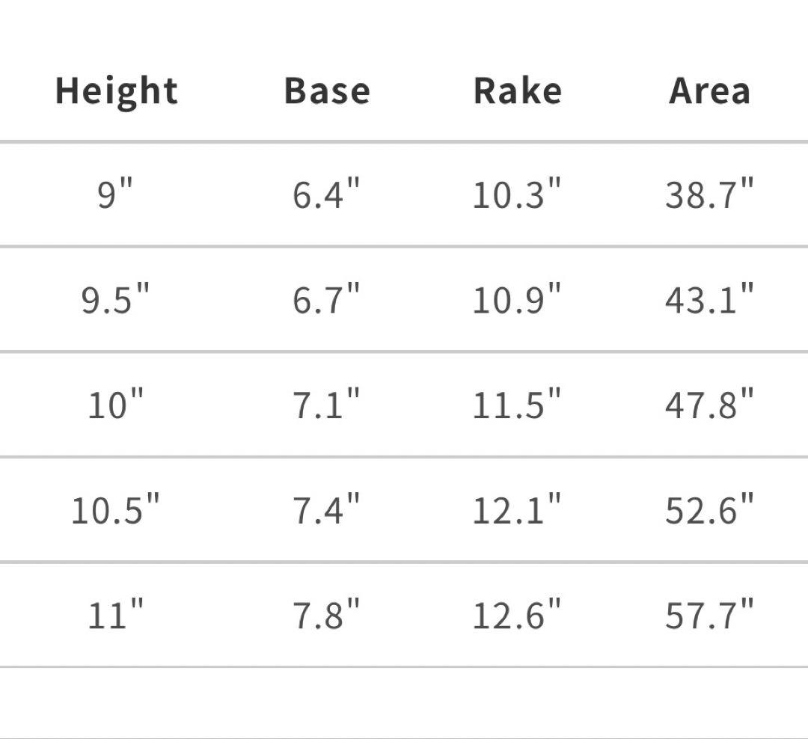Select the 52.6" area cell
The width and height of the screenshot is (808, 739).
709,510
